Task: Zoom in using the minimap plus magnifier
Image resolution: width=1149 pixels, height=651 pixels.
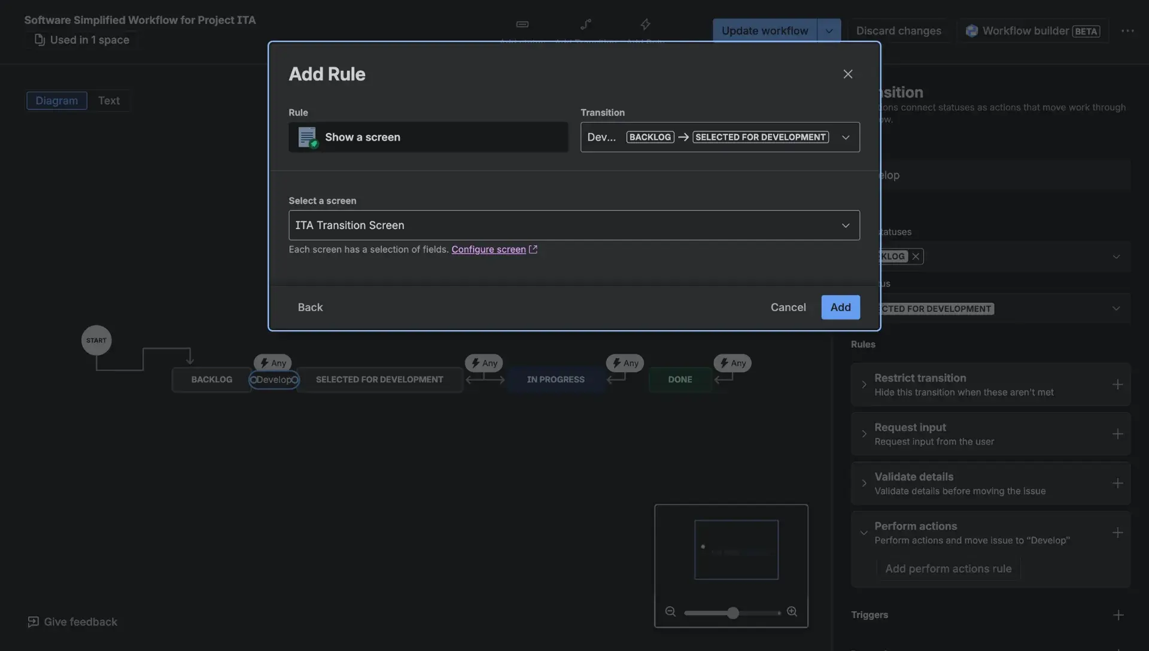Action: pyautogui.click(x=792, y=612)
